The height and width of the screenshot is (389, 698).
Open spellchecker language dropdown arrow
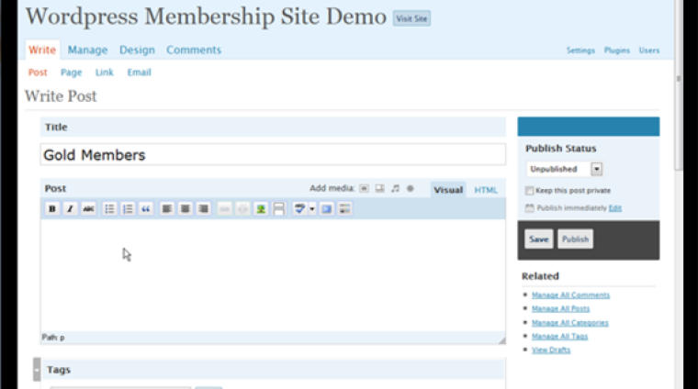(x=312, y=208)
